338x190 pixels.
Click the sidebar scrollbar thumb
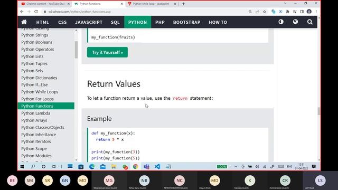click(76, 50)
